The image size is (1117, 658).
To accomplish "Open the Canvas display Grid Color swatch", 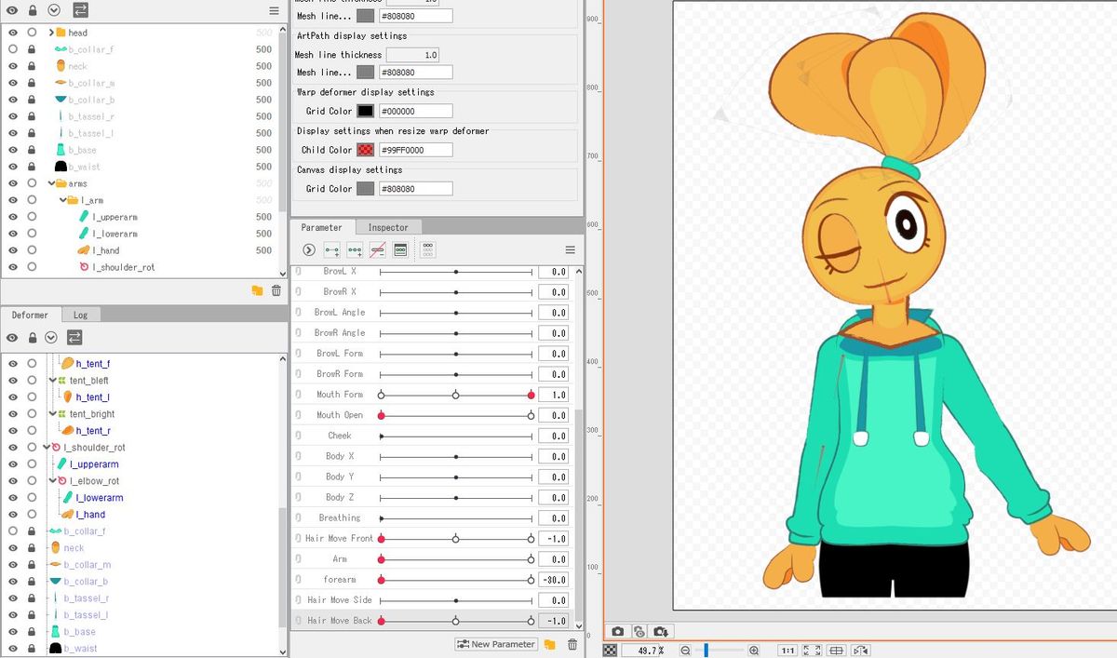I will (366, 189).
